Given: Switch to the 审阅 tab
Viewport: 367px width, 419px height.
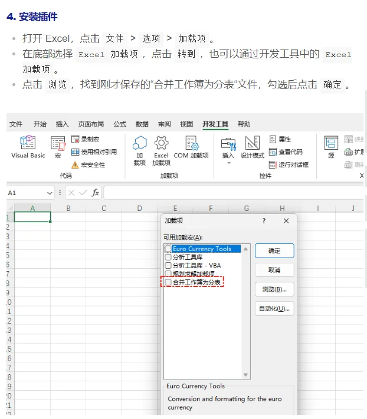Looking at the screenshot, I should tap(164, 124).
